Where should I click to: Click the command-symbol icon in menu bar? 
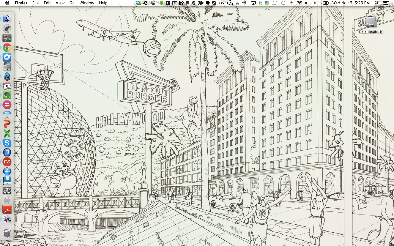pyautogui.click(x=237, y=3)
